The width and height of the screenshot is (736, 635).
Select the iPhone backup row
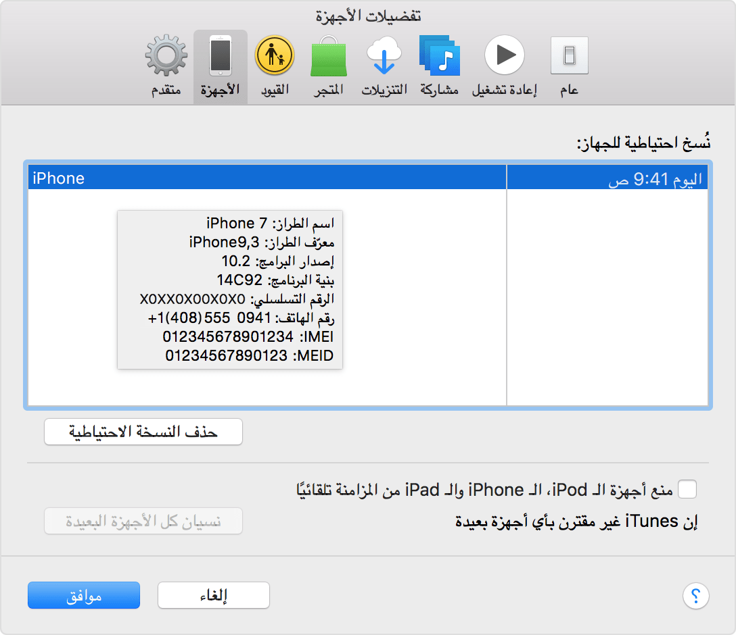tap(267, 178)
